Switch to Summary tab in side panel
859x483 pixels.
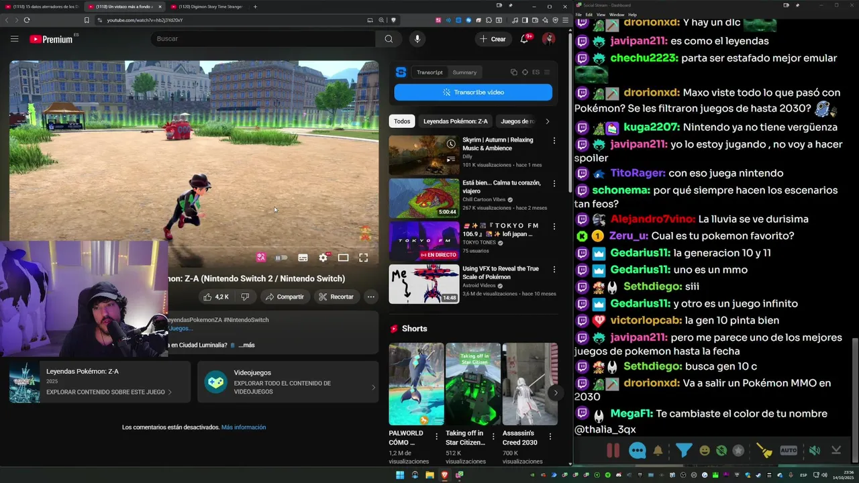pyautogui.click(x=464, y=72)
